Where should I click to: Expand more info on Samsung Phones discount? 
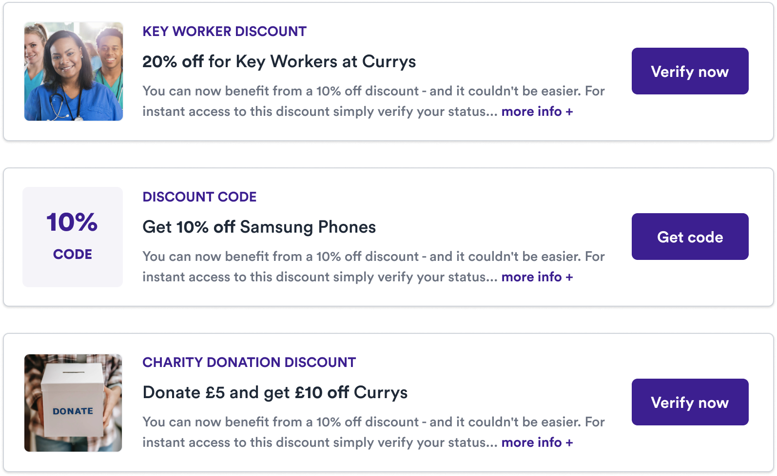click(x=537, y=277)
